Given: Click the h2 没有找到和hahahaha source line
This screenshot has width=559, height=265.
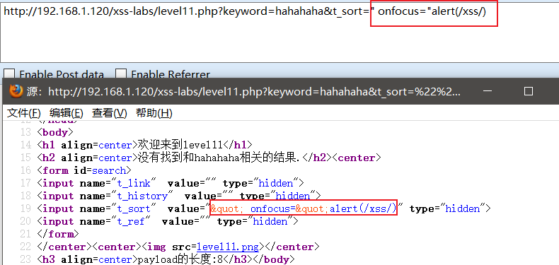Looking at the screenshot, I should point(209,158).
